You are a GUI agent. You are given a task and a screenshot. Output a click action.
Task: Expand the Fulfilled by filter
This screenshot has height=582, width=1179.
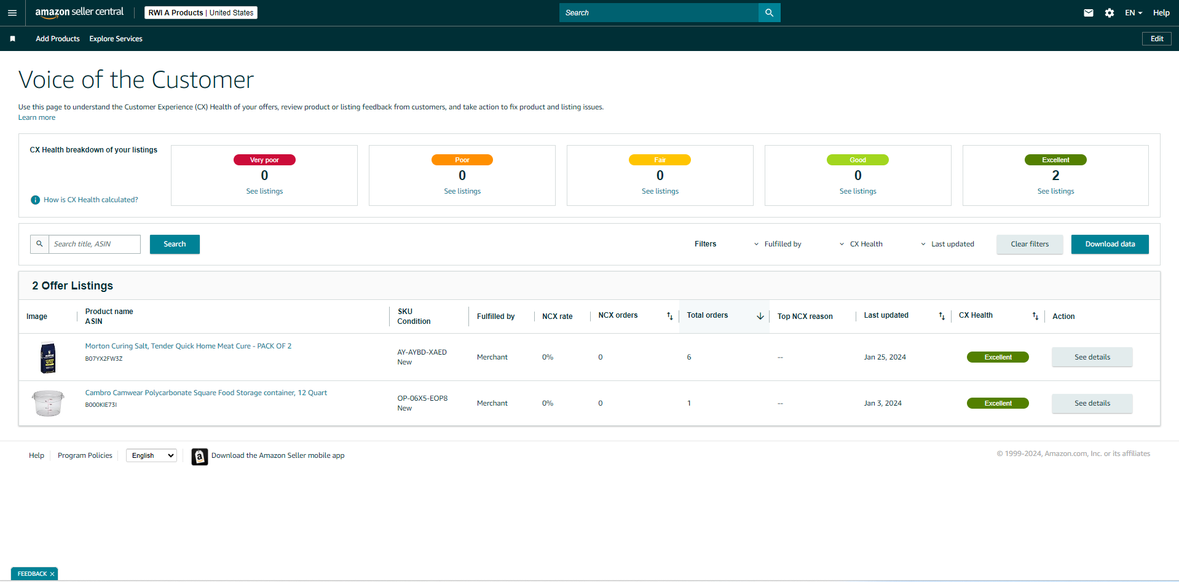(x=778, y=244)
